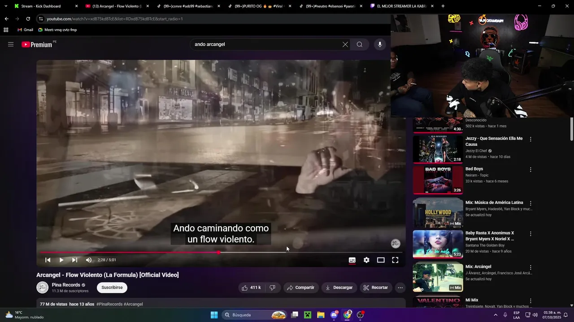The image size is (574, 322).
Task: Close the Kick Dashboard tab
Action: pyautogui.click(x=76, y=6)
